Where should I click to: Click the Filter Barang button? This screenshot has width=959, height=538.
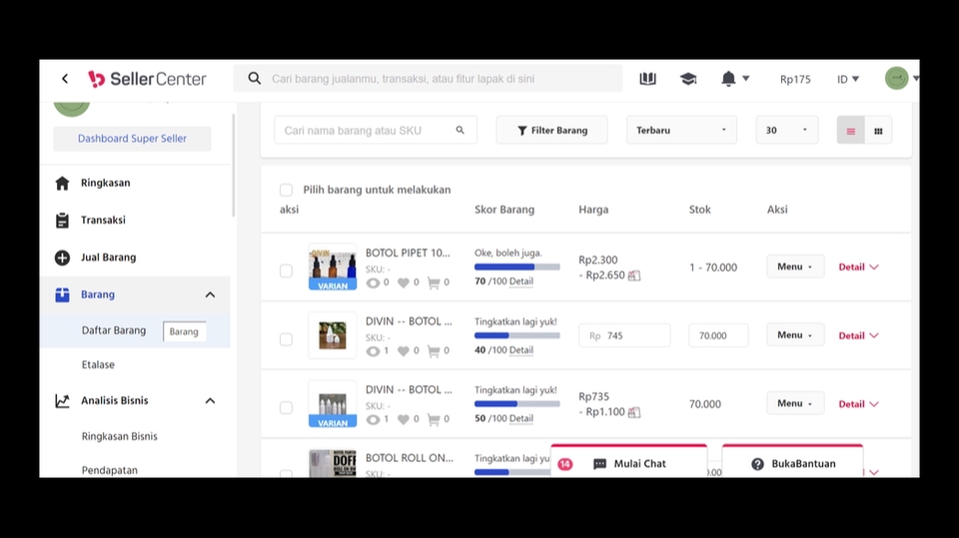551,130
